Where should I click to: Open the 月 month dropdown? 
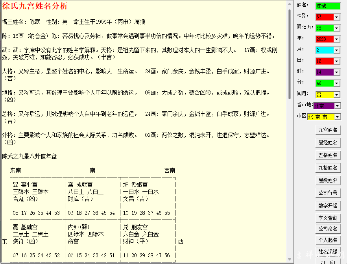coord(337,50)
